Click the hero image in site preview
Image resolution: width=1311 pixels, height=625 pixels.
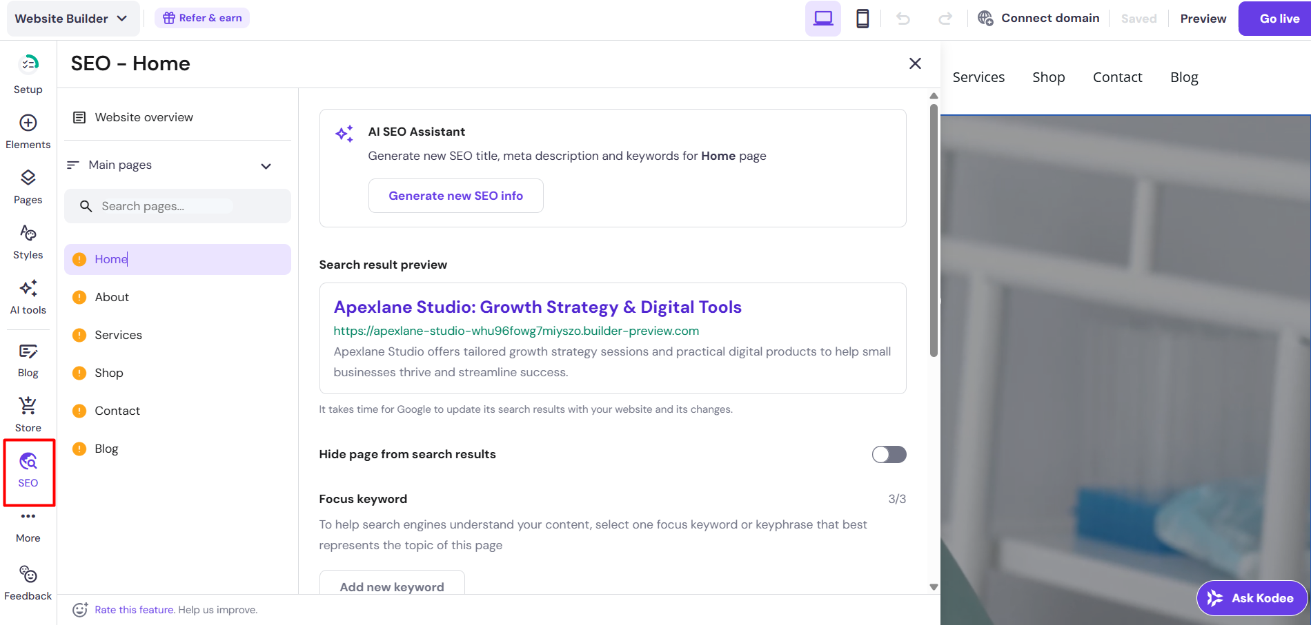(x=1125, y=370)
